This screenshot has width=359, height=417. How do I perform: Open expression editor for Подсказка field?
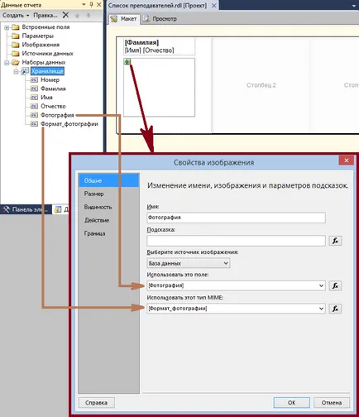pos(335,241)
